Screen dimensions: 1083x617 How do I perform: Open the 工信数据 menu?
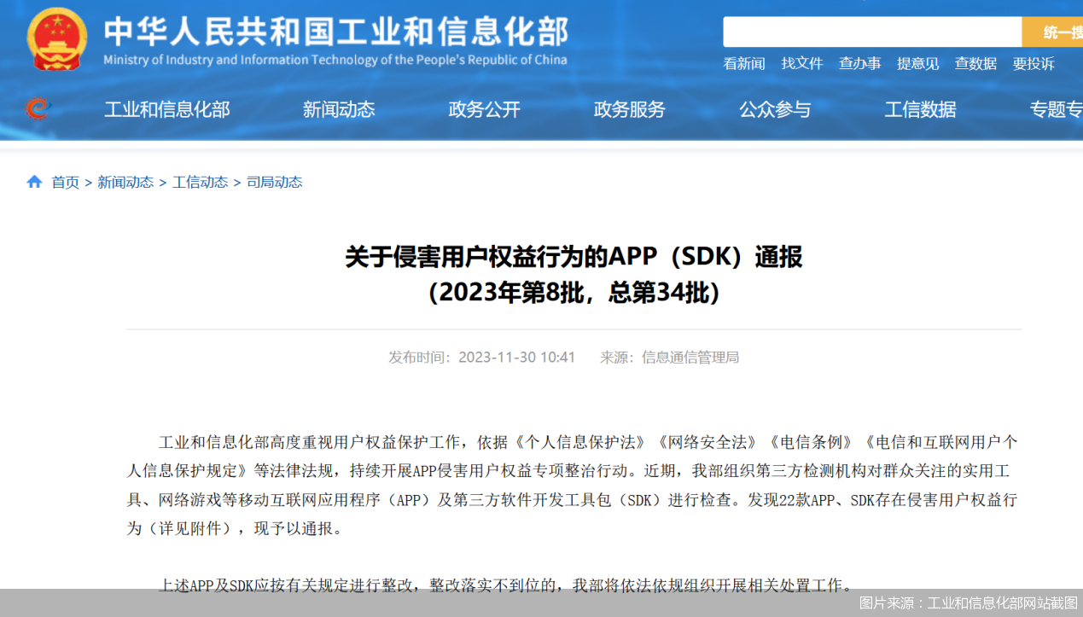pos(920,109)
